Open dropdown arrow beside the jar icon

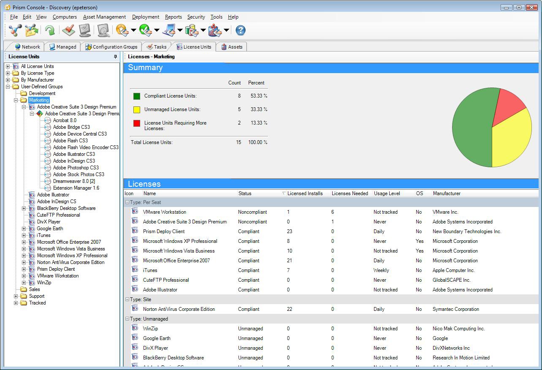226,30
